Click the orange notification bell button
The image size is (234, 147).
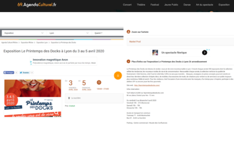point(118,76)
